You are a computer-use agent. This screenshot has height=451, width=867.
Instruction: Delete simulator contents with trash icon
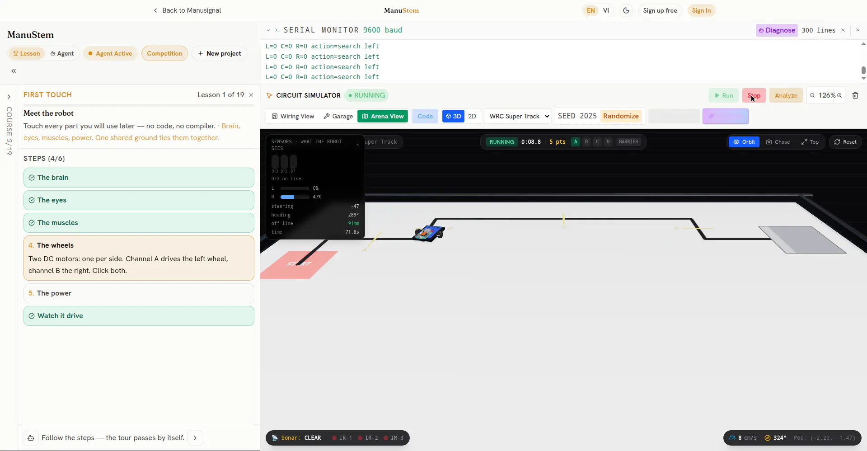tap(855, 95)
